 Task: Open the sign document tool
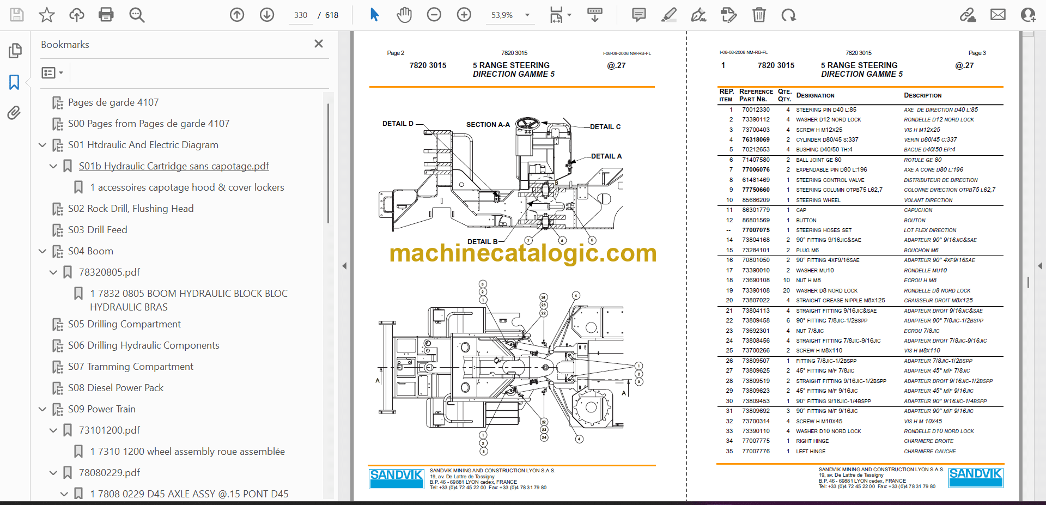coord(699,15)
